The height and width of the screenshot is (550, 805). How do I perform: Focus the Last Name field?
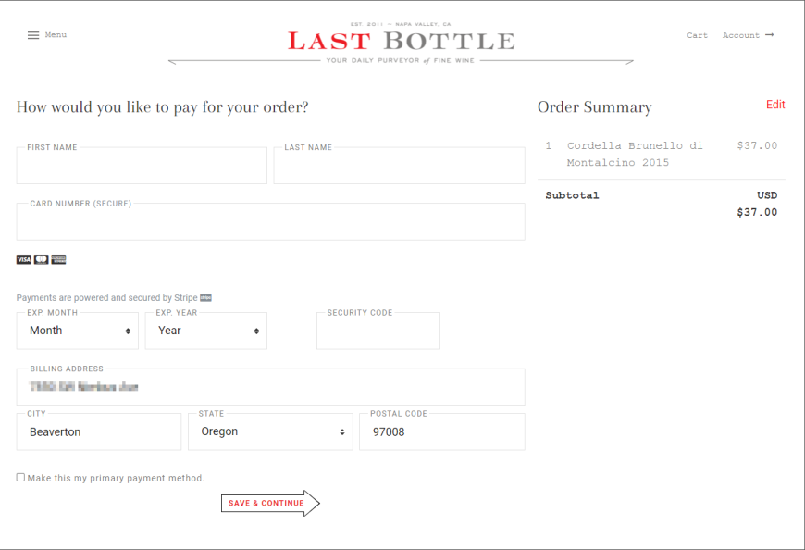(400, 166)
